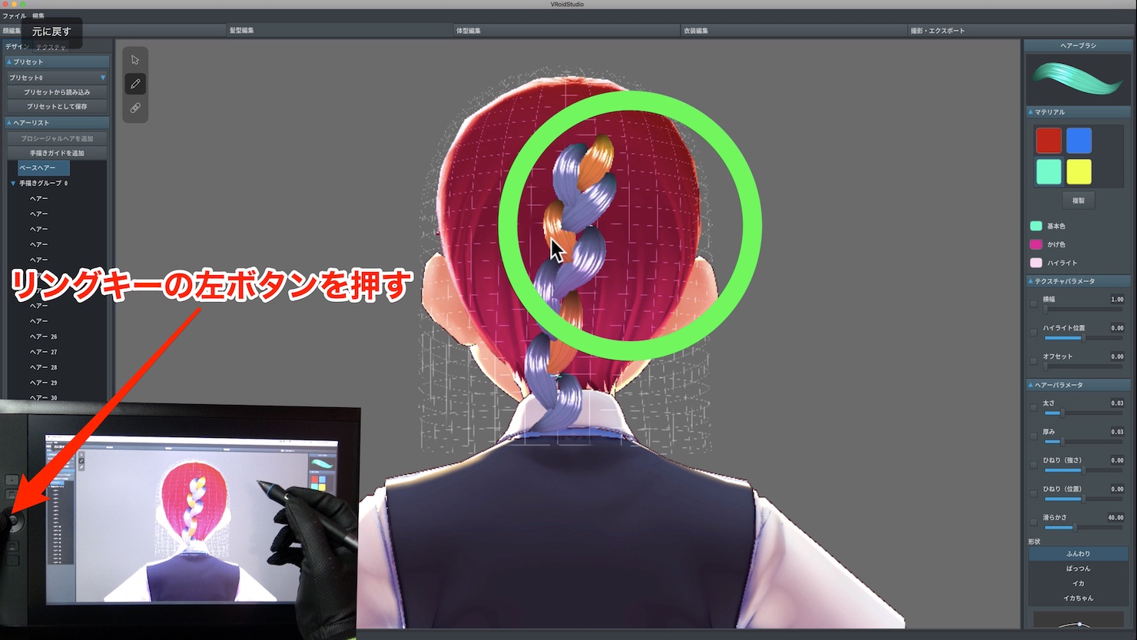Adjust the ハイライト位置 slider
The height and width of the screenshot is (640, 1137).
point(1083,337)
